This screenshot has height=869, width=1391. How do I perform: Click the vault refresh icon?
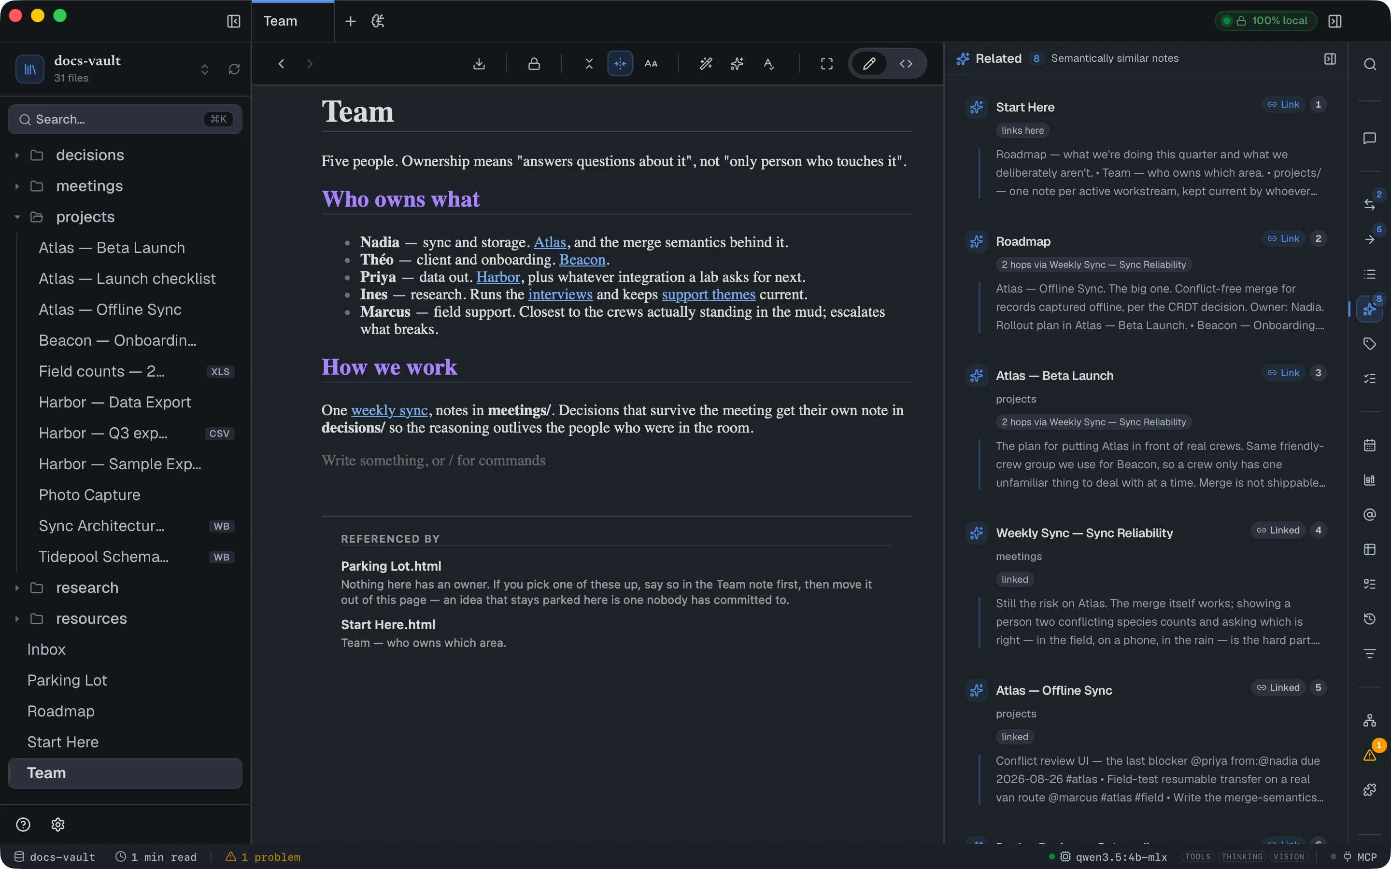coord(234,69)
